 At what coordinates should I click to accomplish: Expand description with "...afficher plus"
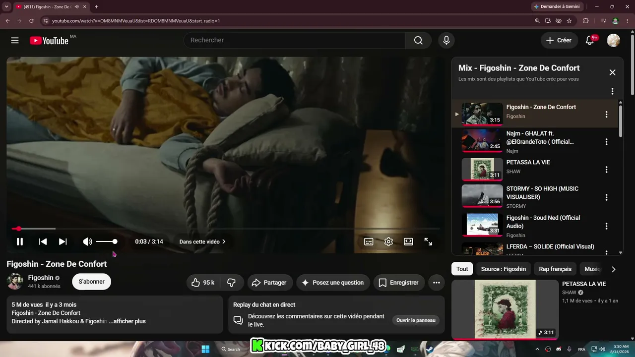pyautogui.click(x=127, y=321)
